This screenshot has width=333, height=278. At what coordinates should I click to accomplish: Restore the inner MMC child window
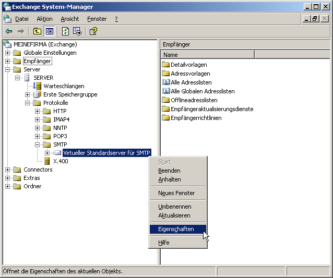(315, 19)
